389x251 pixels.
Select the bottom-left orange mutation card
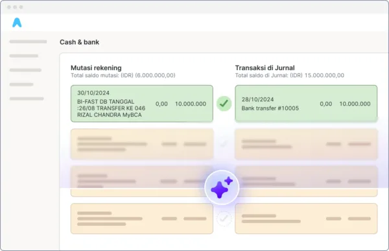[142, 219]
